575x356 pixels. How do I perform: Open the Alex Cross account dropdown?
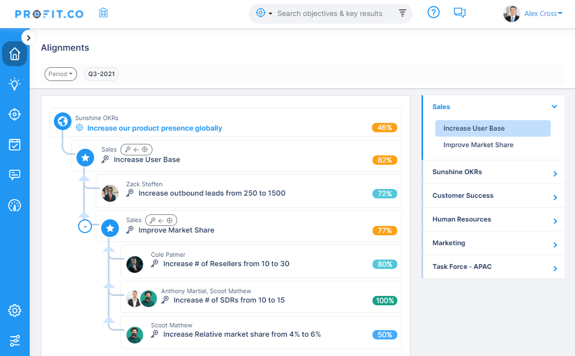[x=544, y=13]
